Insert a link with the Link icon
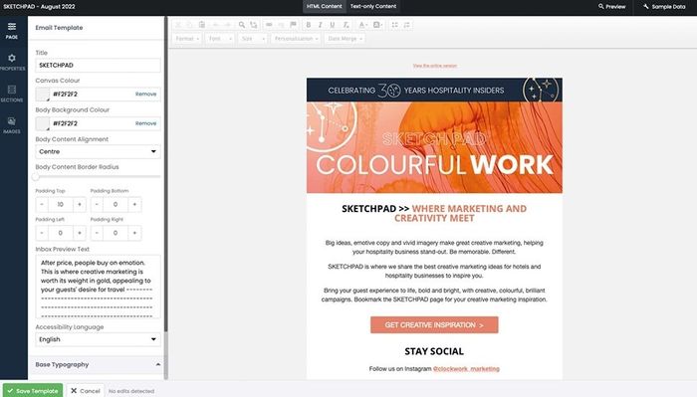Screen dimensions: 697x397 [269, 25]
